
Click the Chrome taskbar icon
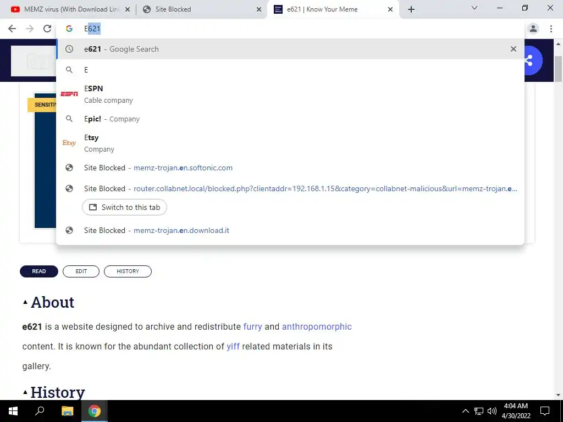(x=95, y=411)
